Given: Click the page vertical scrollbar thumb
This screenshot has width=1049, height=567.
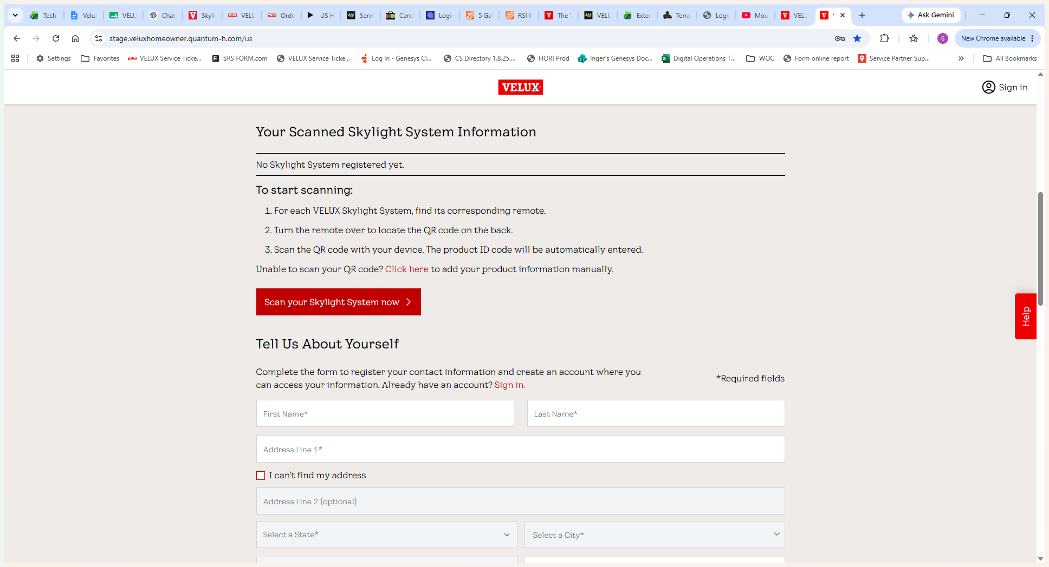Looking at the screenshot, I should click(1040, 249).
